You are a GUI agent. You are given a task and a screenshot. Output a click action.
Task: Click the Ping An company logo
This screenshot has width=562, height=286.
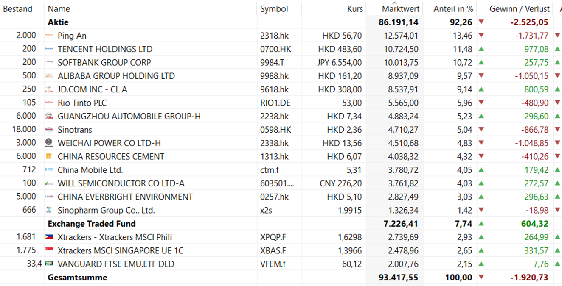click(x=49, y=36)
